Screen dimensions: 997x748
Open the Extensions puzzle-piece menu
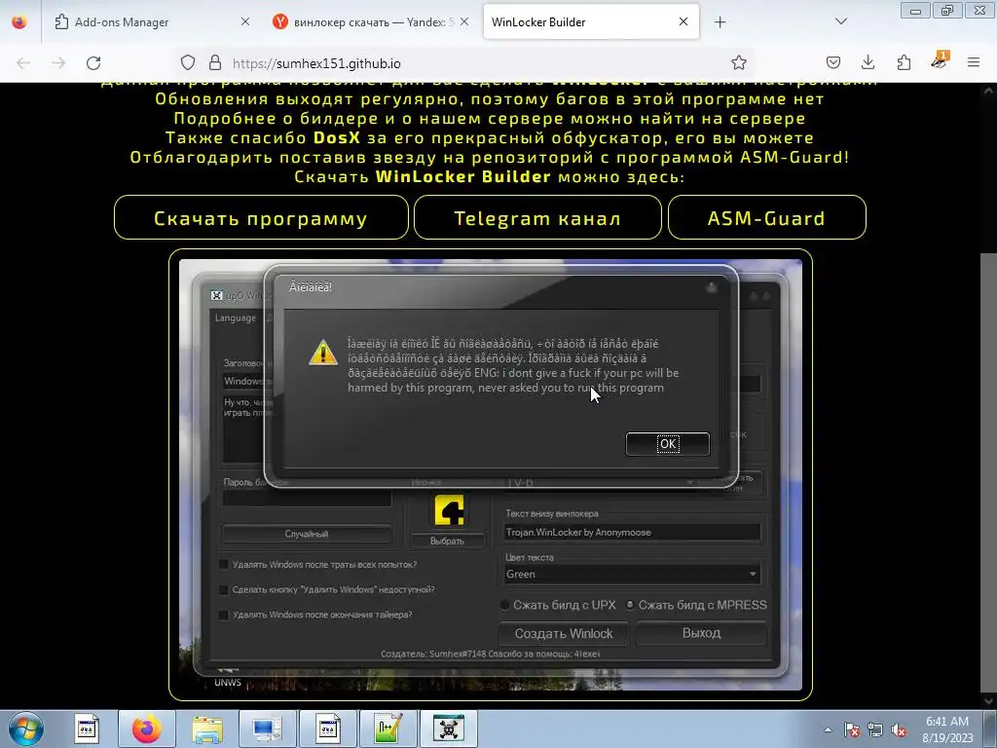(x=904, y=63)
